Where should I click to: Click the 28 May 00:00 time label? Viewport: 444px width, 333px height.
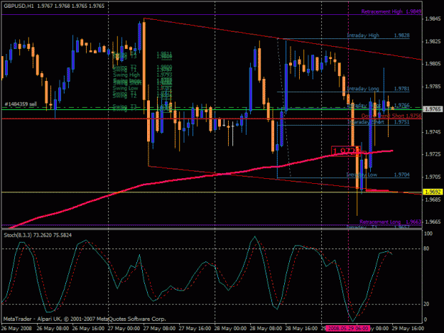(x=230, y=328)
